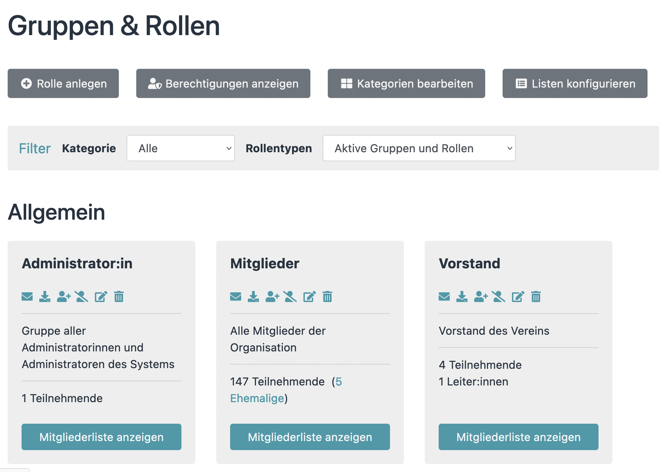This screenshot has height=472, width=659.
Task: Open Listen konfigurieren
Action: pos(575,83)
